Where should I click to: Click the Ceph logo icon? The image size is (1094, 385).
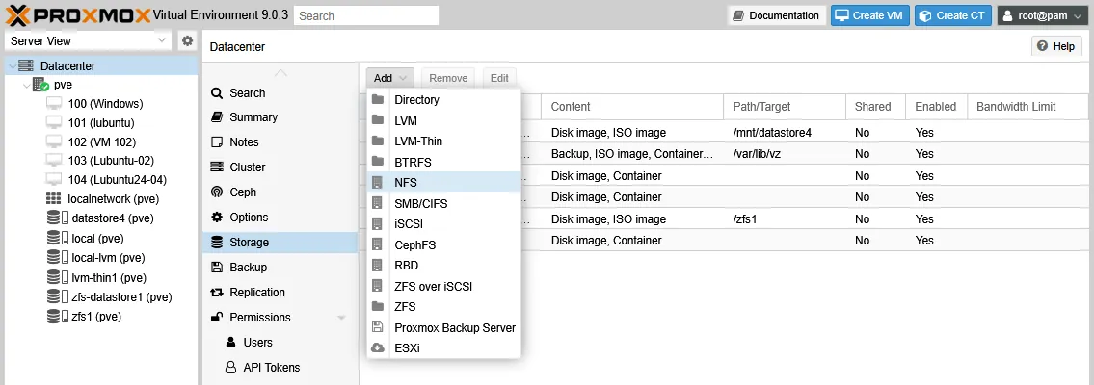pyautogui.click(x=217, y=192)
